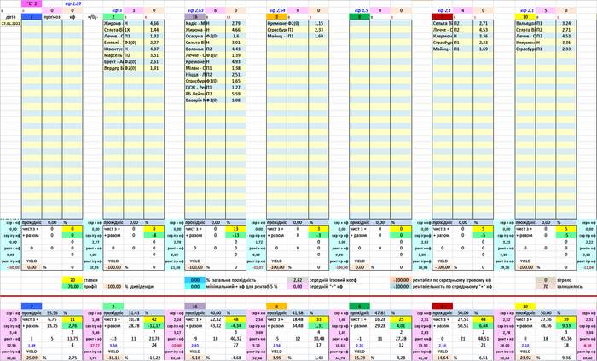
Task: Select the 55,56 прохідність value
Action: pos(52,313)
